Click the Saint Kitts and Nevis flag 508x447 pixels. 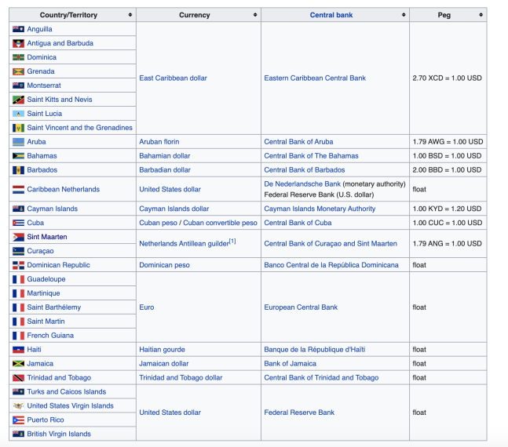click(19, 100)
